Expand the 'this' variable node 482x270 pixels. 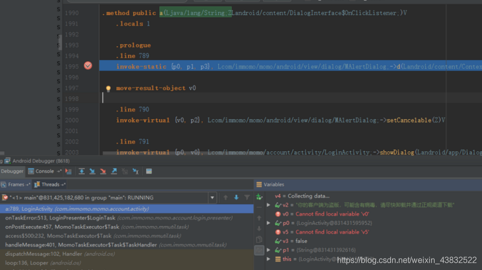pos(268,259)
